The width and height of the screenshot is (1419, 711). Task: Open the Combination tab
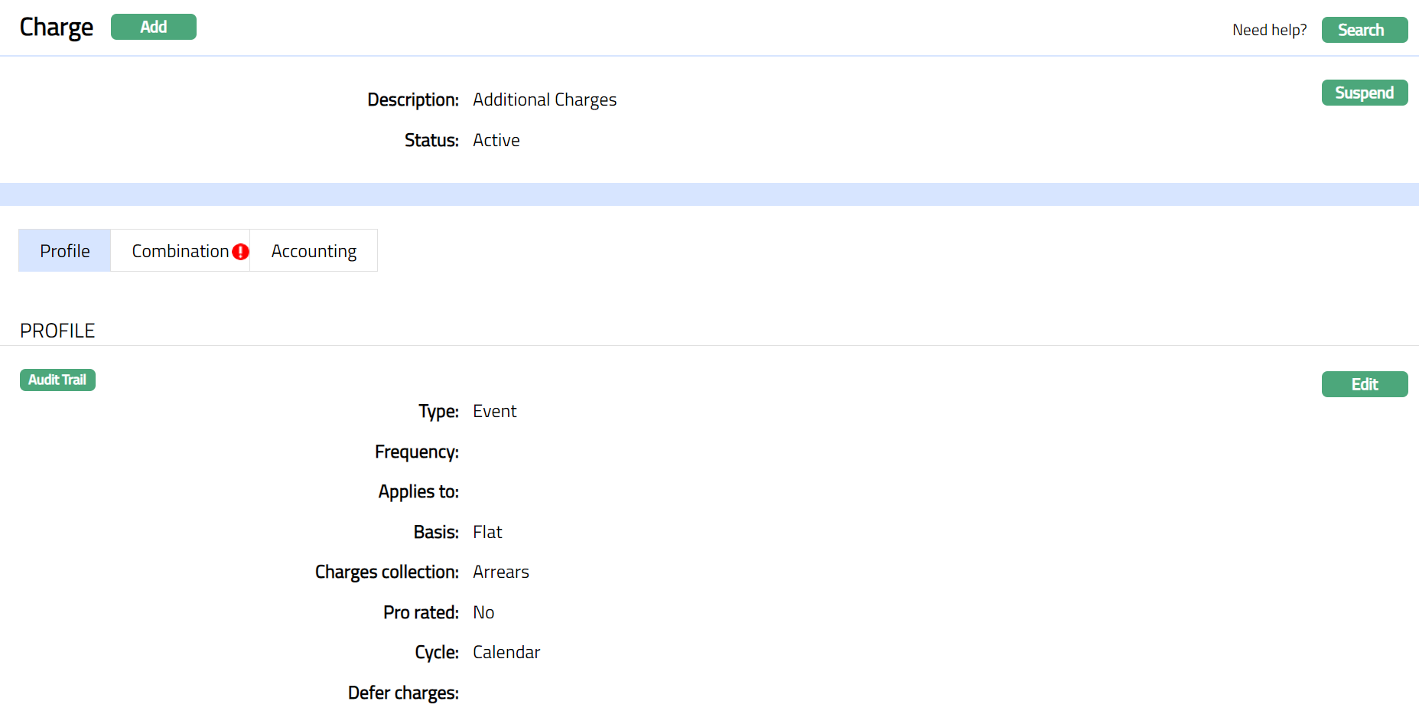[180, 251]
